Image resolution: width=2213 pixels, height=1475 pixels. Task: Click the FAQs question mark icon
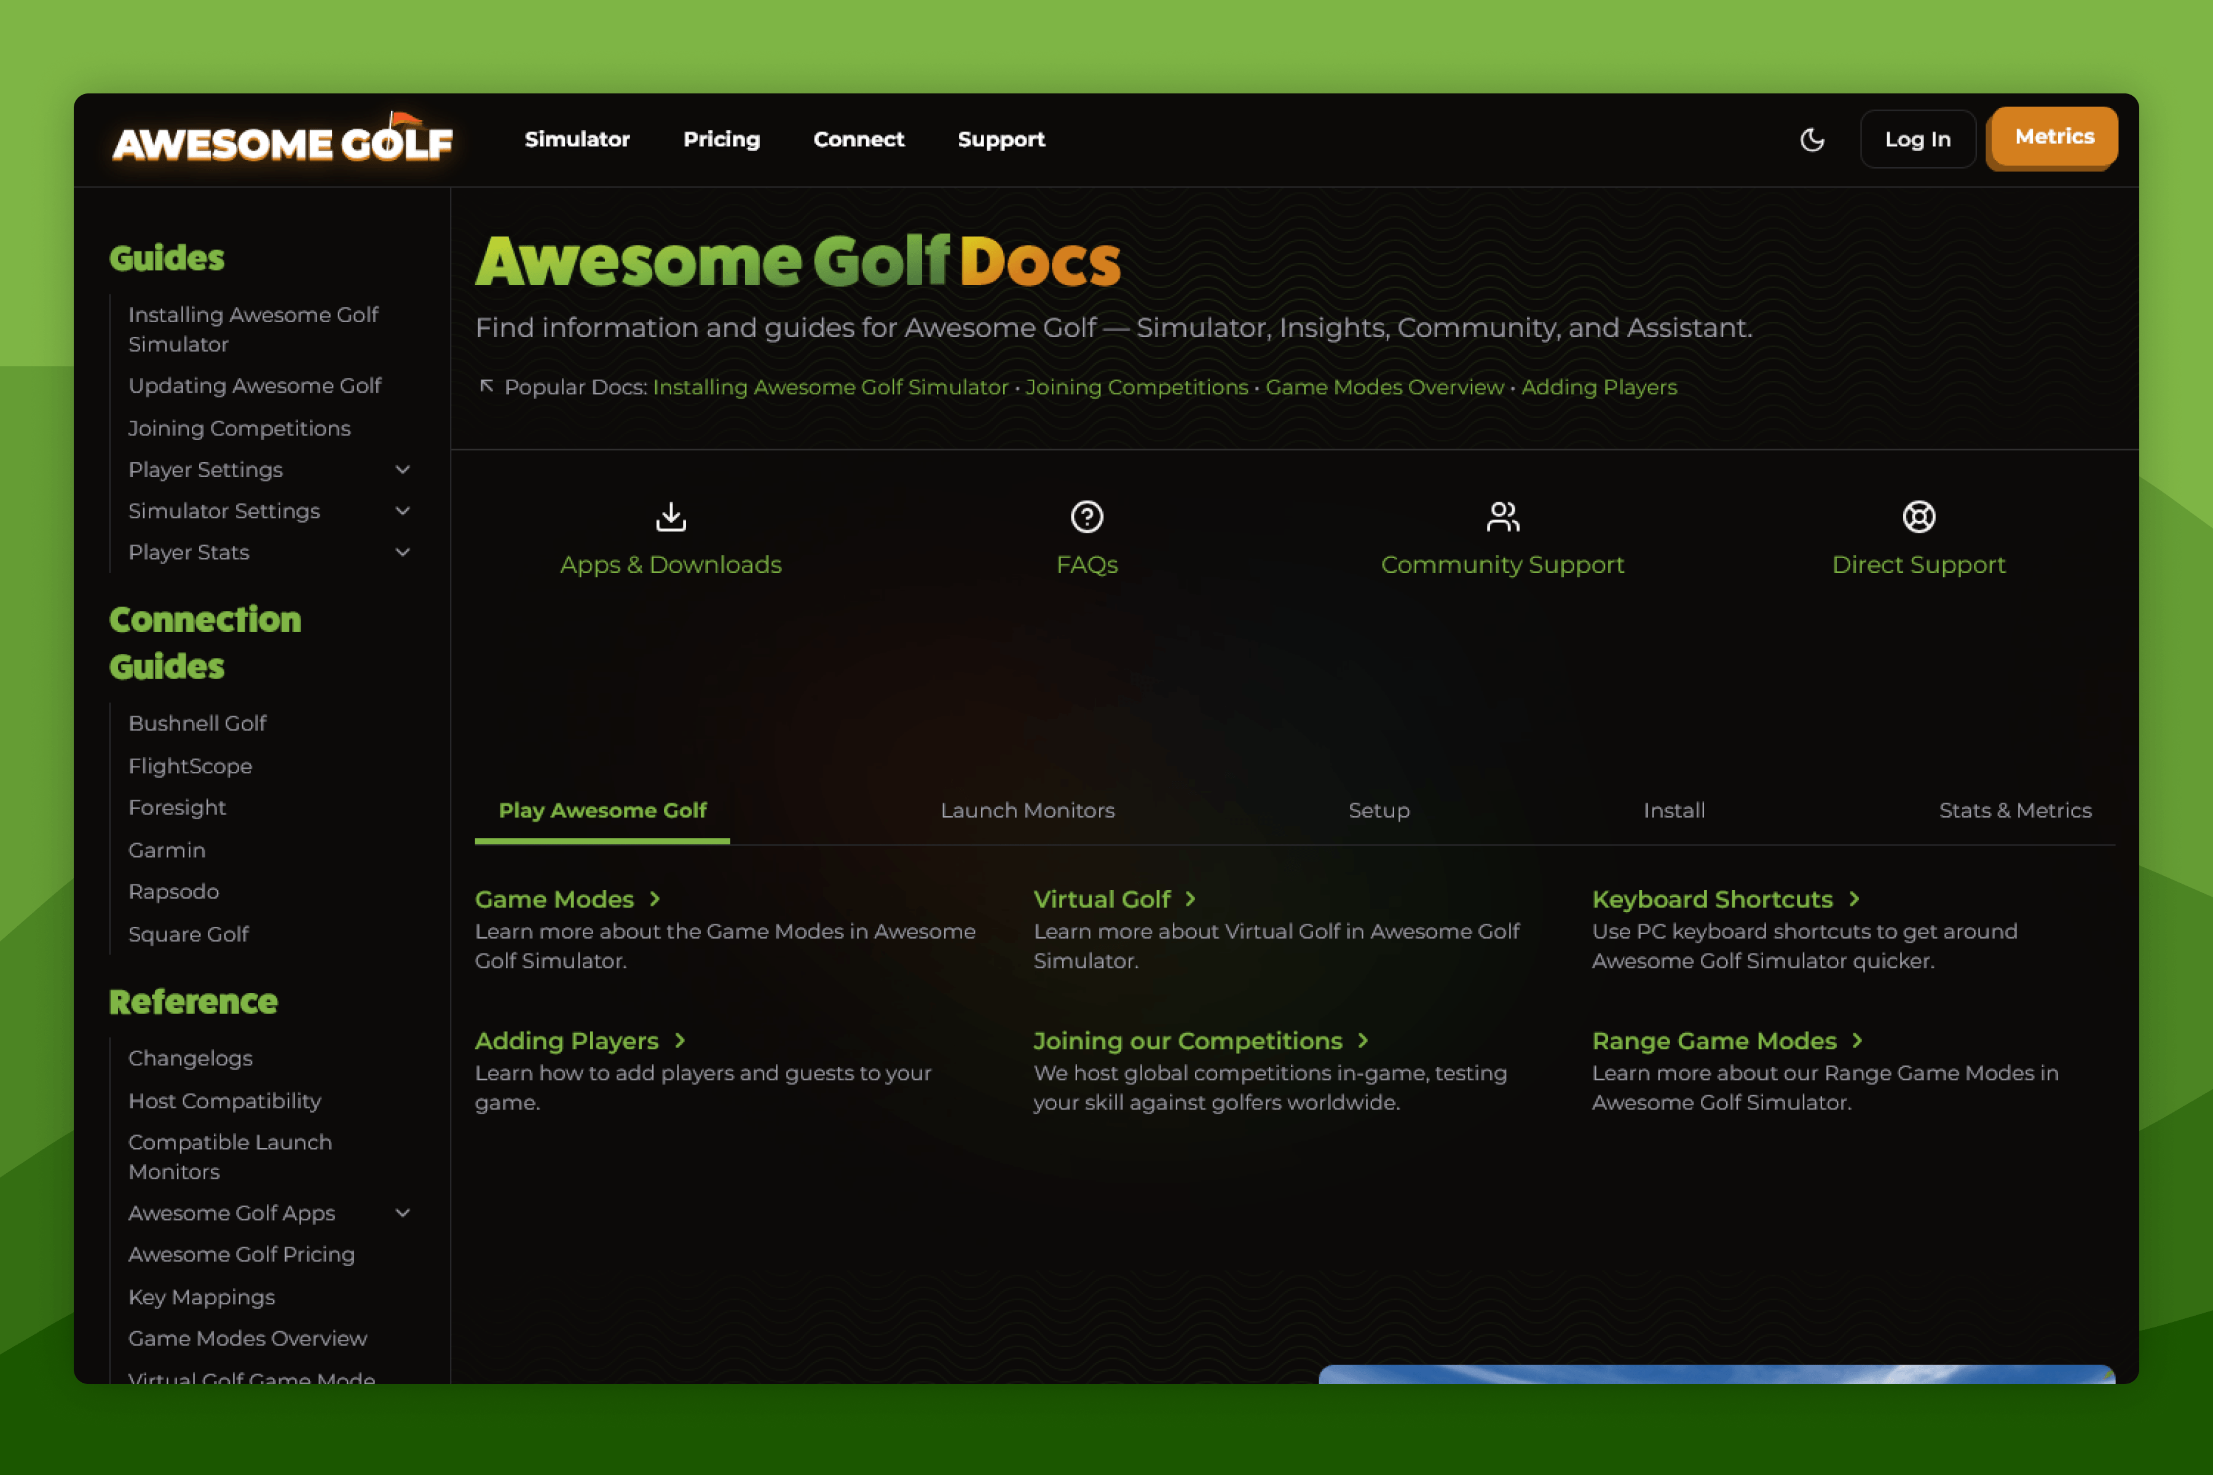pyautogui.click(x=1087, y=516)
